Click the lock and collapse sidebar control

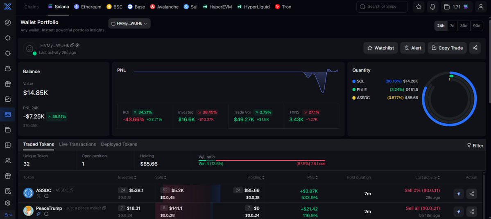click(x=8, y=215)
